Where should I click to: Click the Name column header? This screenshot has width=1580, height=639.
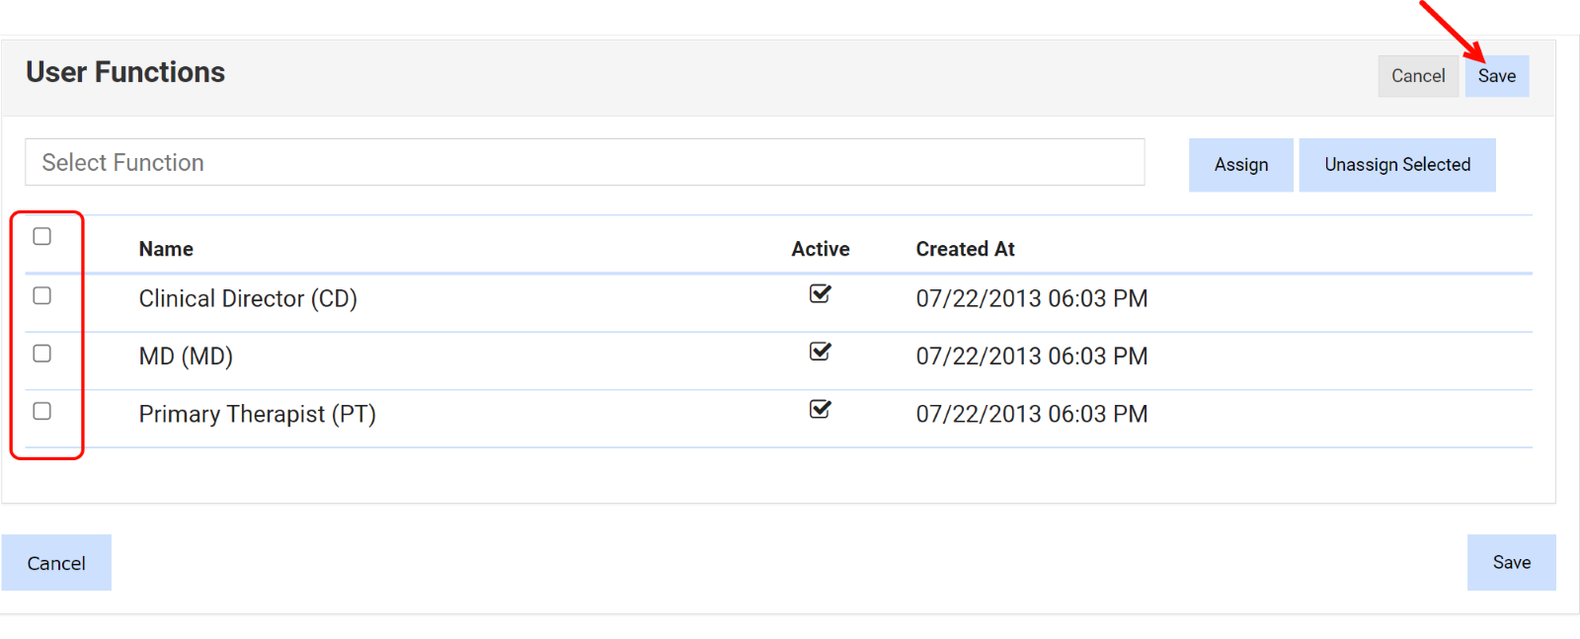point(166,249)
